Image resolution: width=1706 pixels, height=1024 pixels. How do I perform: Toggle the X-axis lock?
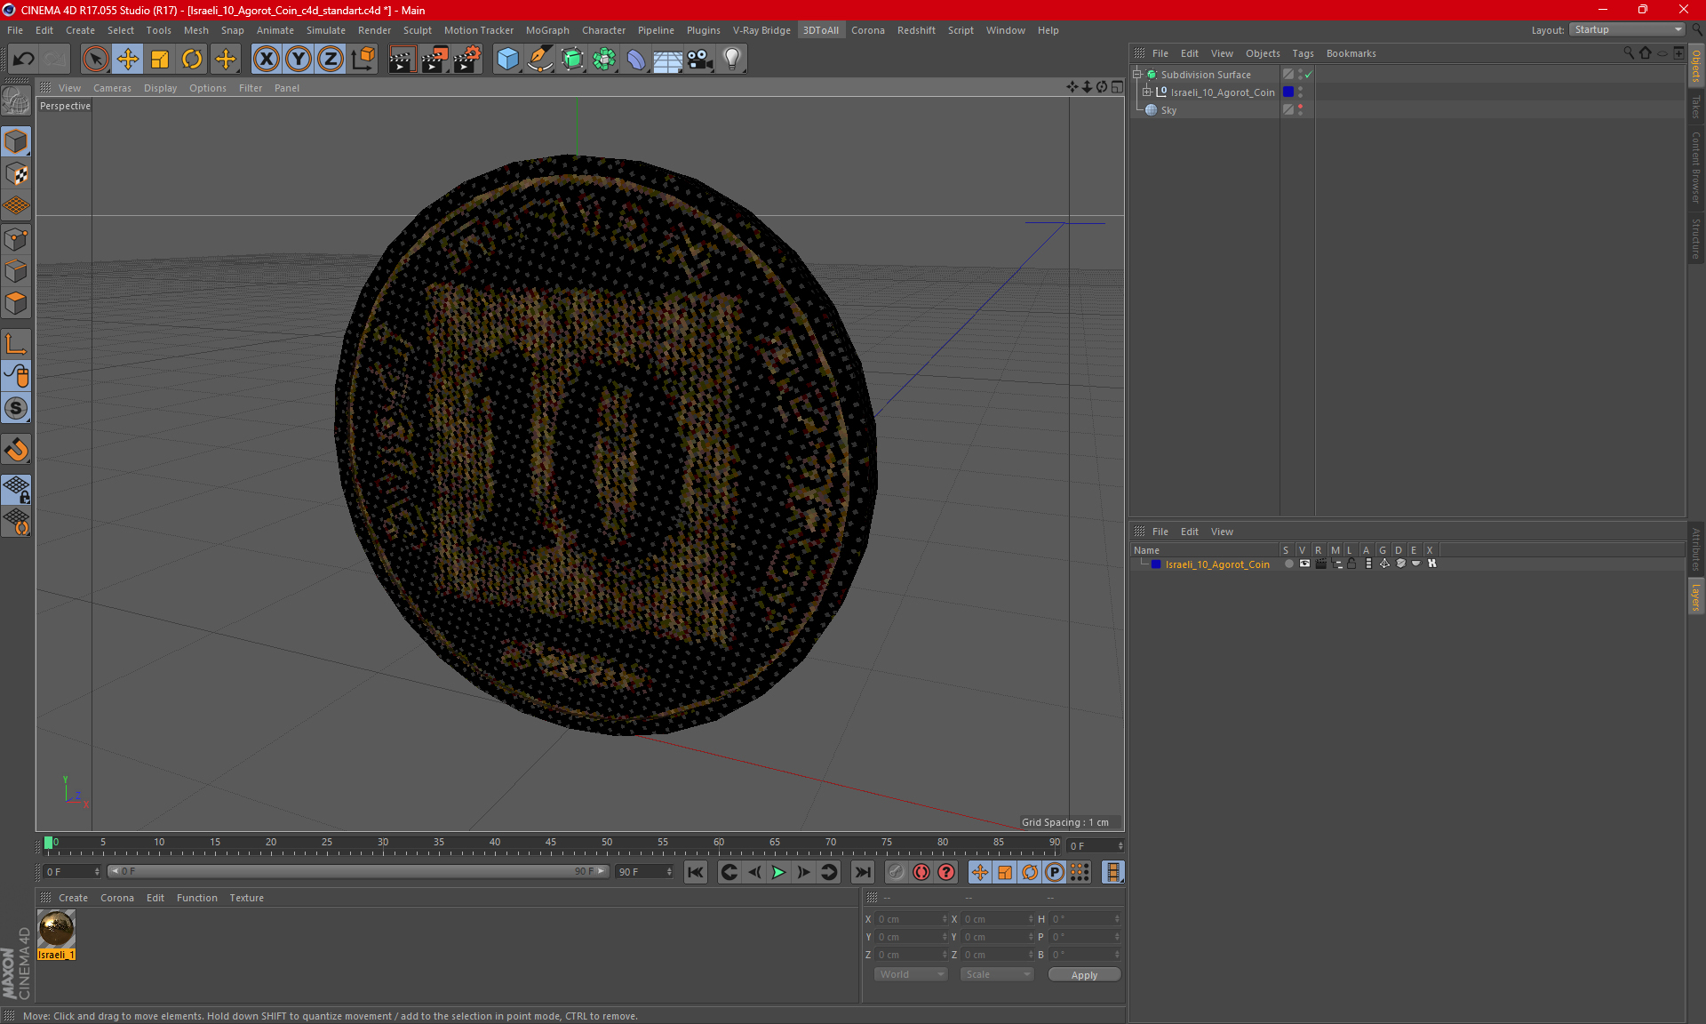click(x=266, y=60)
